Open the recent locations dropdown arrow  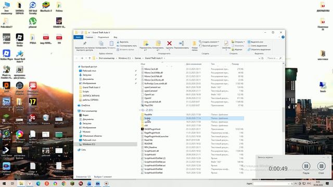[86, 58]
